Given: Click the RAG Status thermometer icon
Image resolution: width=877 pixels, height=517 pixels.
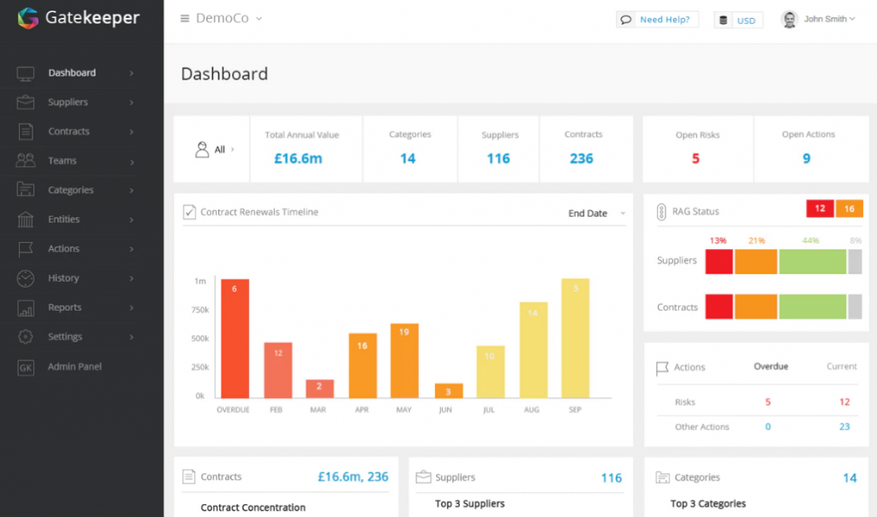Looking at the screenshot, I should coord(661,211).
